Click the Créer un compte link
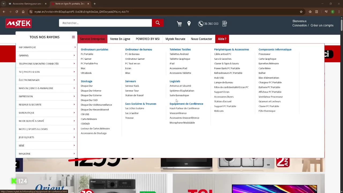Screen dimensions: 343x193 click(x=322, y=25)
